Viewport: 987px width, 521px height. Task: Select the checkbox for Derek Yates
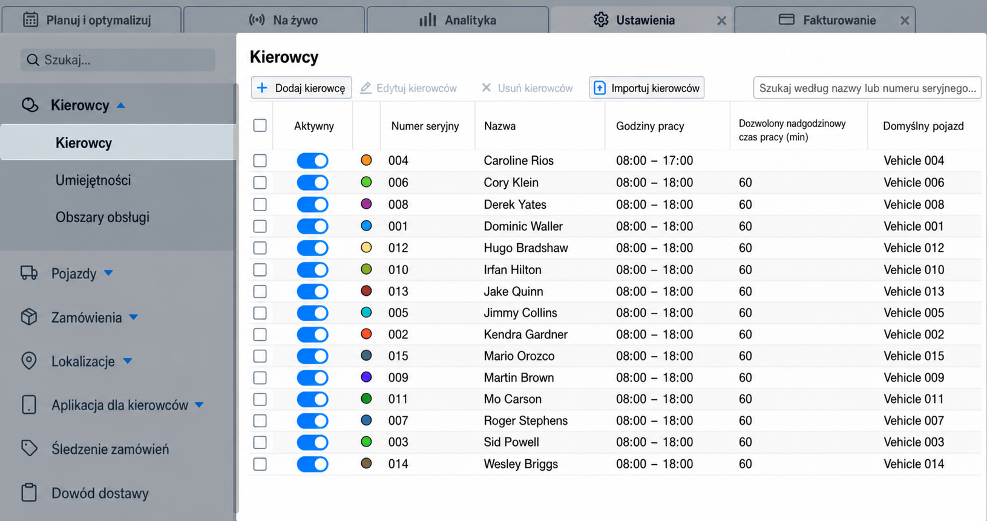(x=260, y=205)
